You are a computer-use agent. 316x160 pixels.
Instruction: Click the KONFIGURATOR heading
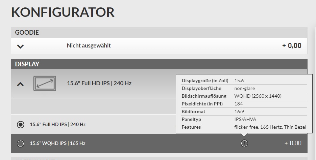tap(63, 12)
